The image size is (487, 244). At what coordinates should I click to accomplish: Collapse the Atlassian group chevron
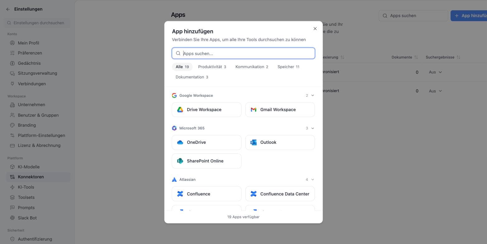point(313,180)
